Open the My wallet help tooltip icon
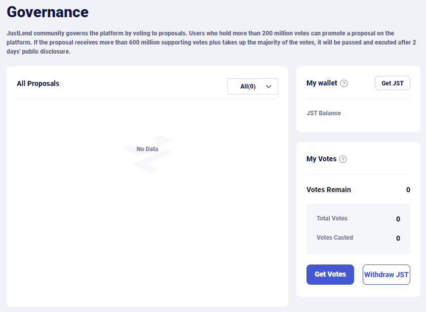The width and height of the screenshot is (426, 312). (344, 83)
